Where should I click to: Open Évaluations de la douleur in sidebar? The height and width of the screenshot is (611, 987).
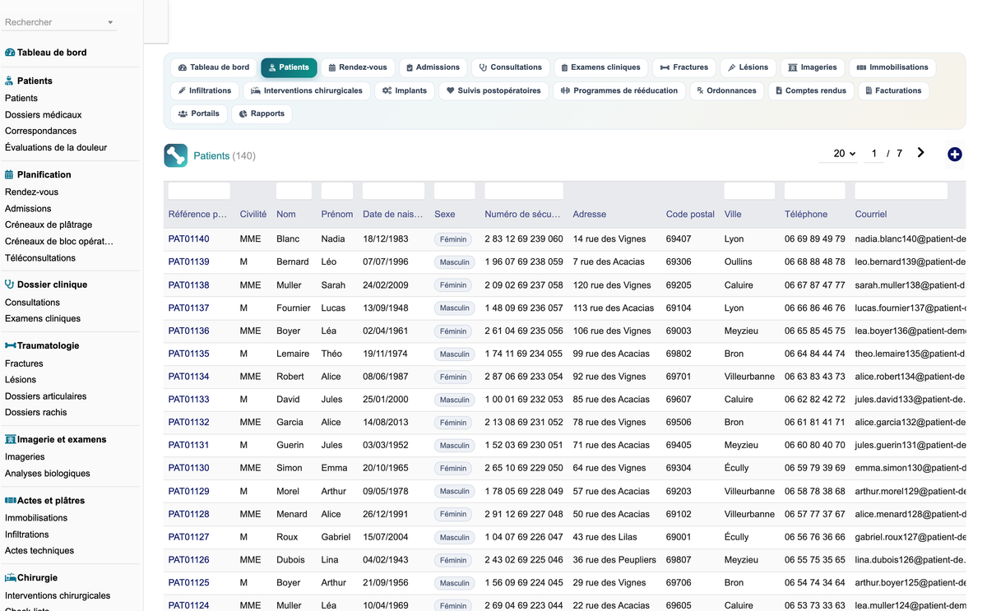(56, 147)
